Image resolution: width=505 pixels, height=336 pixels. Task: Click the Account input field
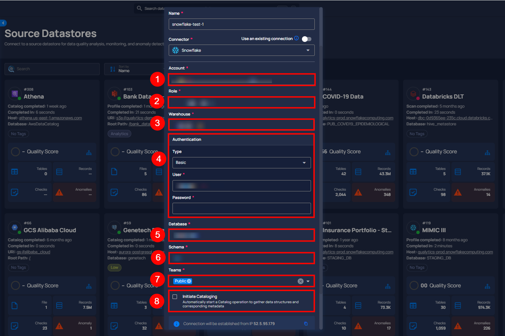tap(242, 80)
